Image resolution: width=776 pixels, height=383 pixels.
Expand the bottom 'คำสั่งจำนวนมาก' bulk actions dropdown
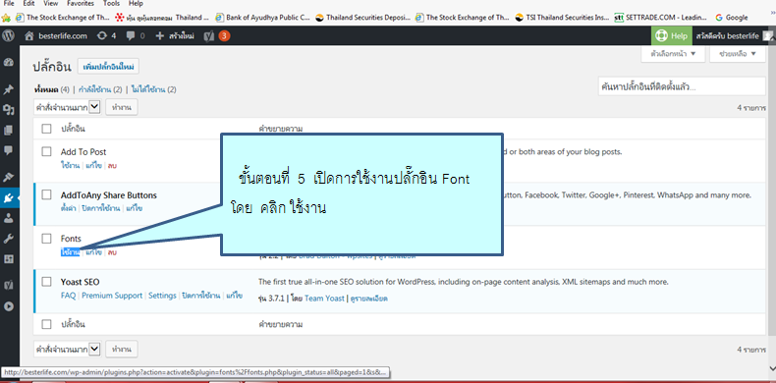tap(68, 349)
